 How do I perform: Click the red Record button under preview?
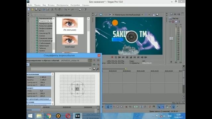pyautogui.click(x=112, y=57)
